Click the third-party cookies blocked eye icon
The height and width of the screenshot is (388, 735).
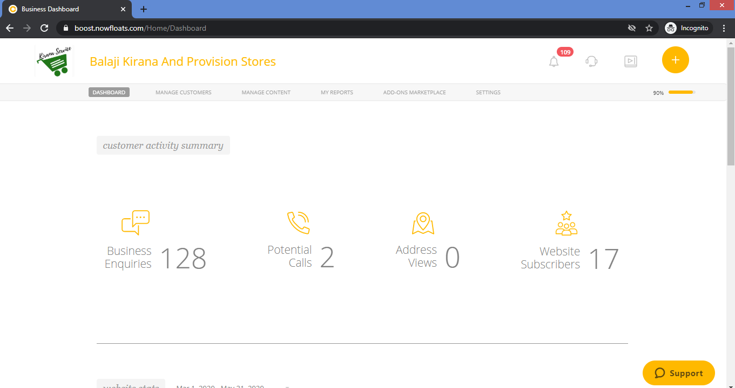tap(632, 28)
